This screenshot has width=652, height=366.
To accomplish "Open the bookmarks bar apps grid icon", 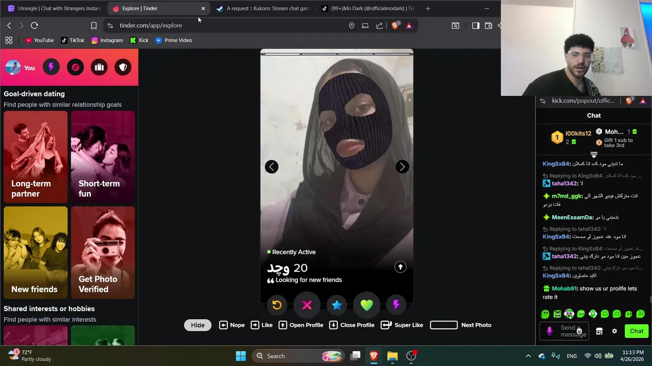I will click(x=9, y=40).
